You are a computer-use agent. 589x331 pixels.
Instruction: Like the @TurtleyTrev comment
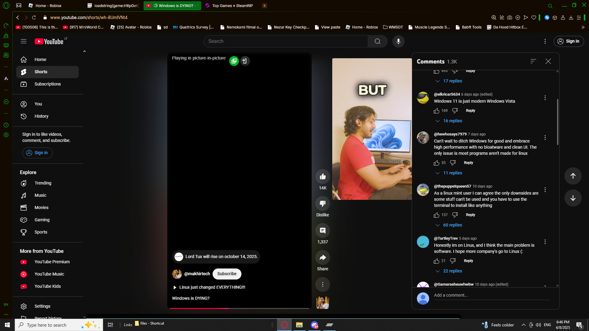[x=436, y=261]
